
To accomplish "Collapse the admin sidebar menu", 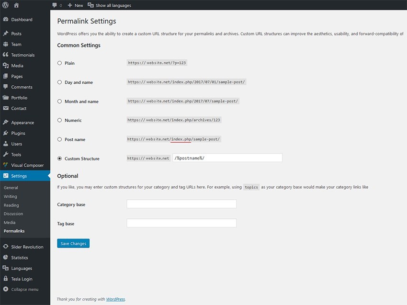I will 21,289.
